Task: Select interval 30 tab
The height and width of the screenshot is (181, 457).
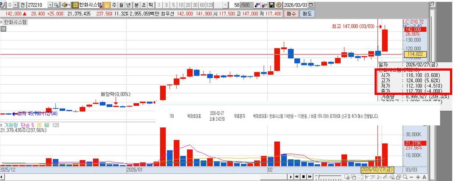Action: (x=195, y=5)
